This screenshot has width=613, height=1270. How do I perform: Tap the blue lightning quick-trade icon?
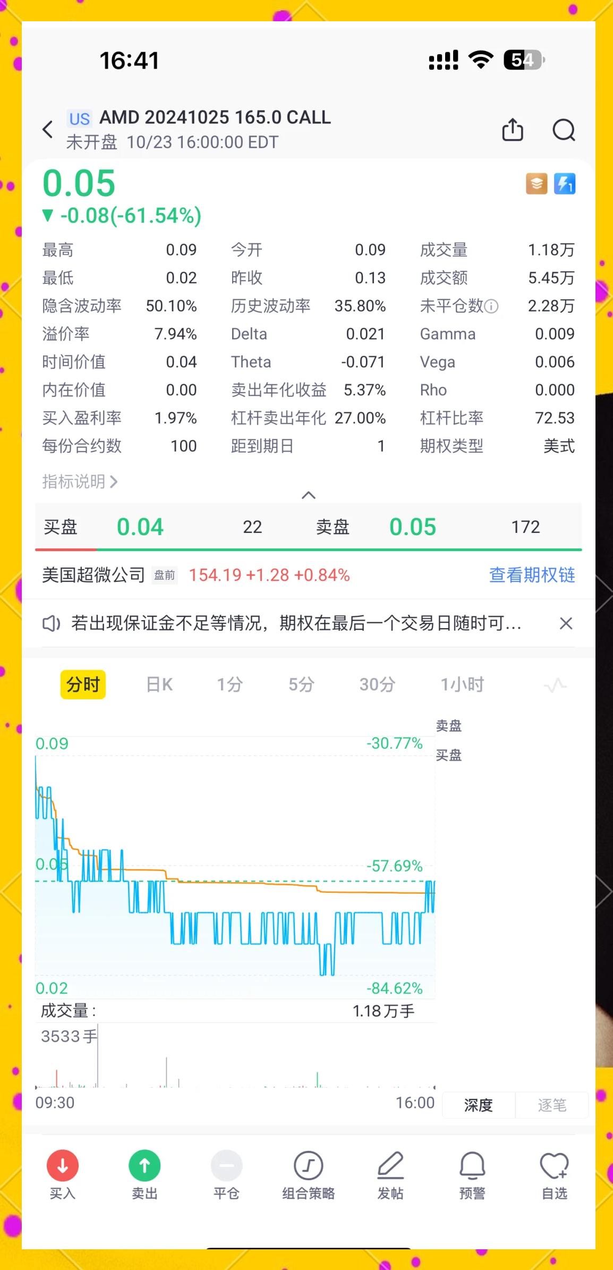pyautogui.click(x=565, y=184)
